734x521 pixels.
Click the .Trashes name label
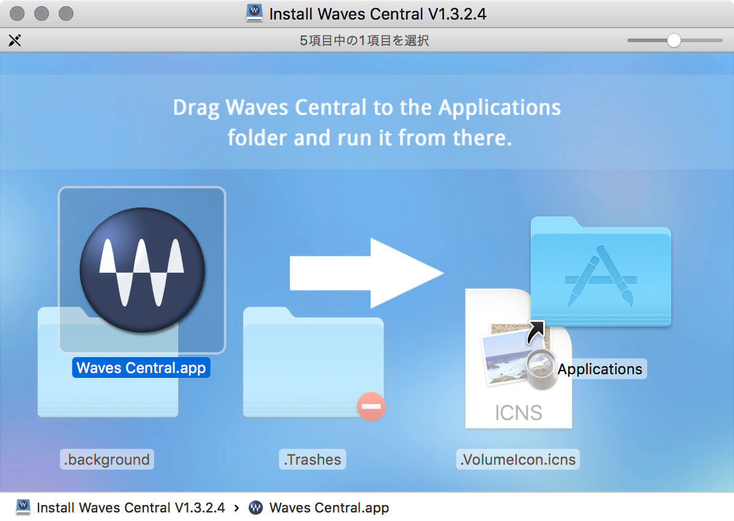[313, 459]
